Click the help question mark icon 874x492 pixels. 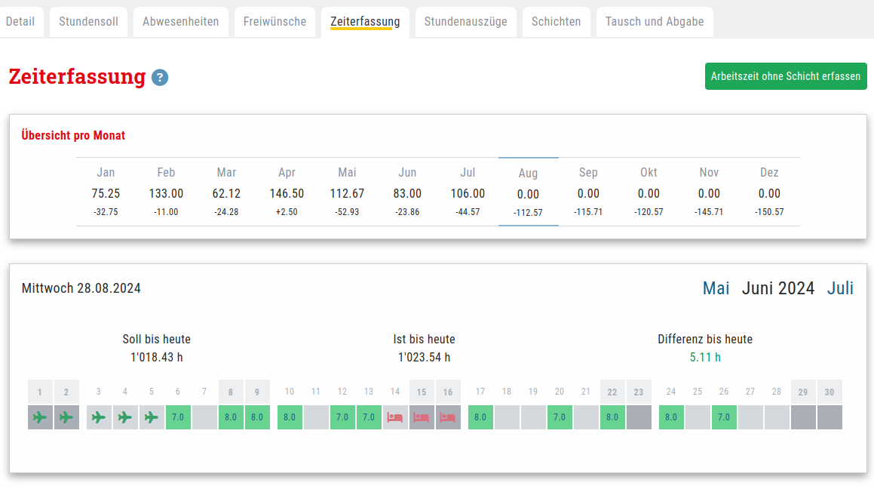click(160, 77)
